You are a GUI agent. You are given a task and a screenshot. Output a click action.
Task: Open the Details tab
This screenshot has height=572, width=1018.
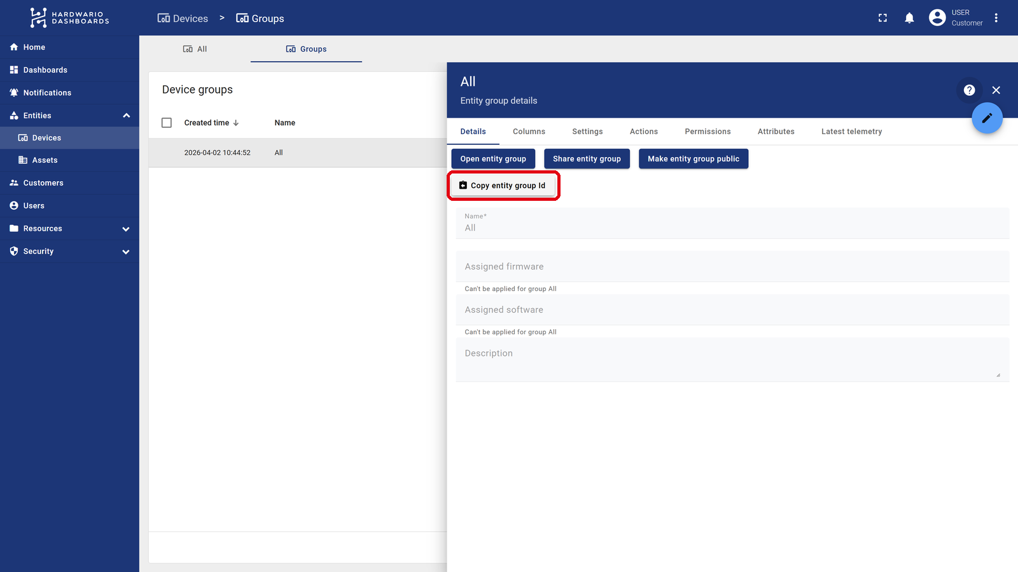click(473, 132)
